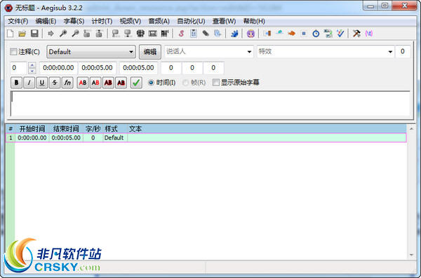Open the 字幕(S) menu

74,21
